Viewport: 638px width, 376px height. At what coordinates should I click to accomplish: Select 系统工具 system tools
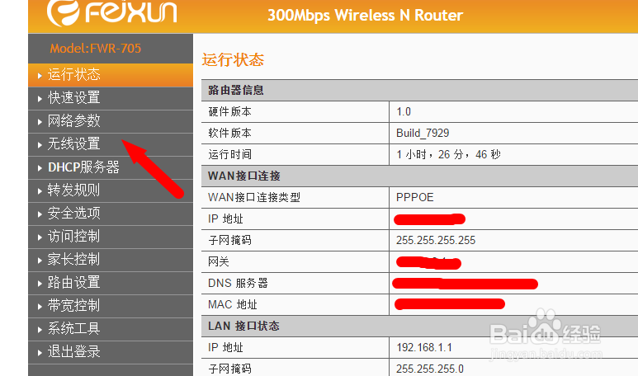click(x=111, y=329)
